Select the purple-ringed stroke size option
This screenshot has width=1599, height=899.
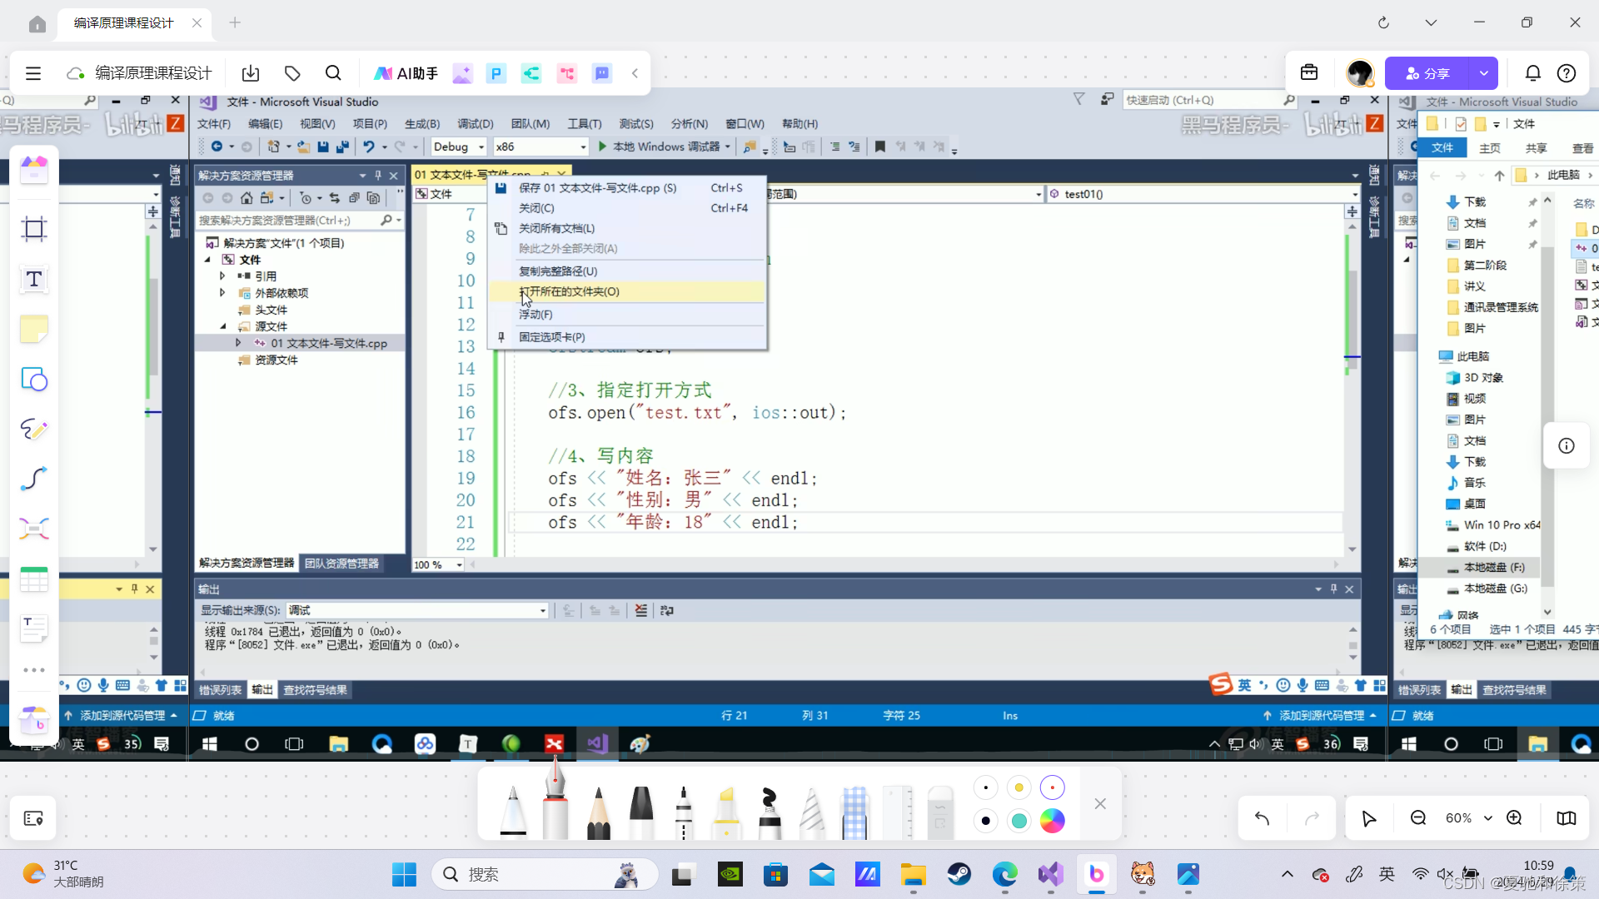1053,787
